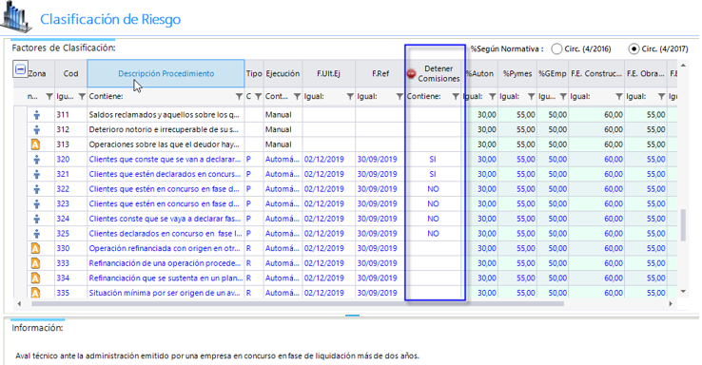Click the NO value in row 322
This screenshot has width=702, height=365.
coord(433,189)
